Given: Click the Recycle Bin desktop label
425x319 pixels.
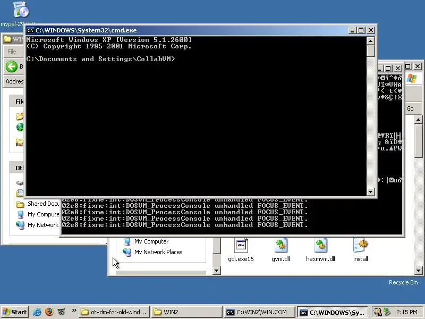Looking at the screenshot, I should click(403, 282).
